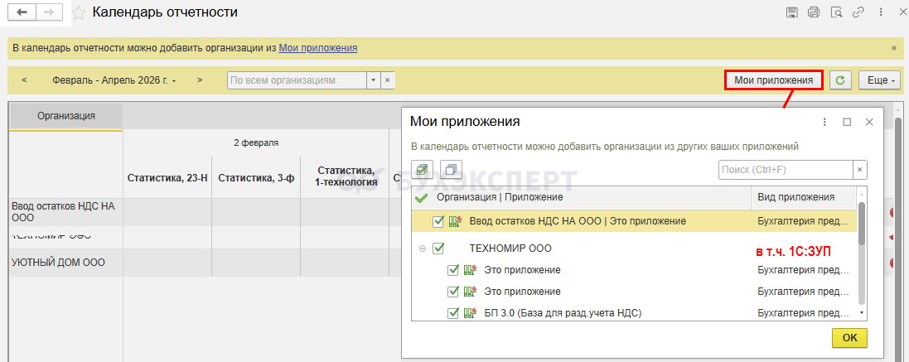This screenshot has width=909, height=362.
Task: Confirm selection with the OK button
Action: [849, 338]
